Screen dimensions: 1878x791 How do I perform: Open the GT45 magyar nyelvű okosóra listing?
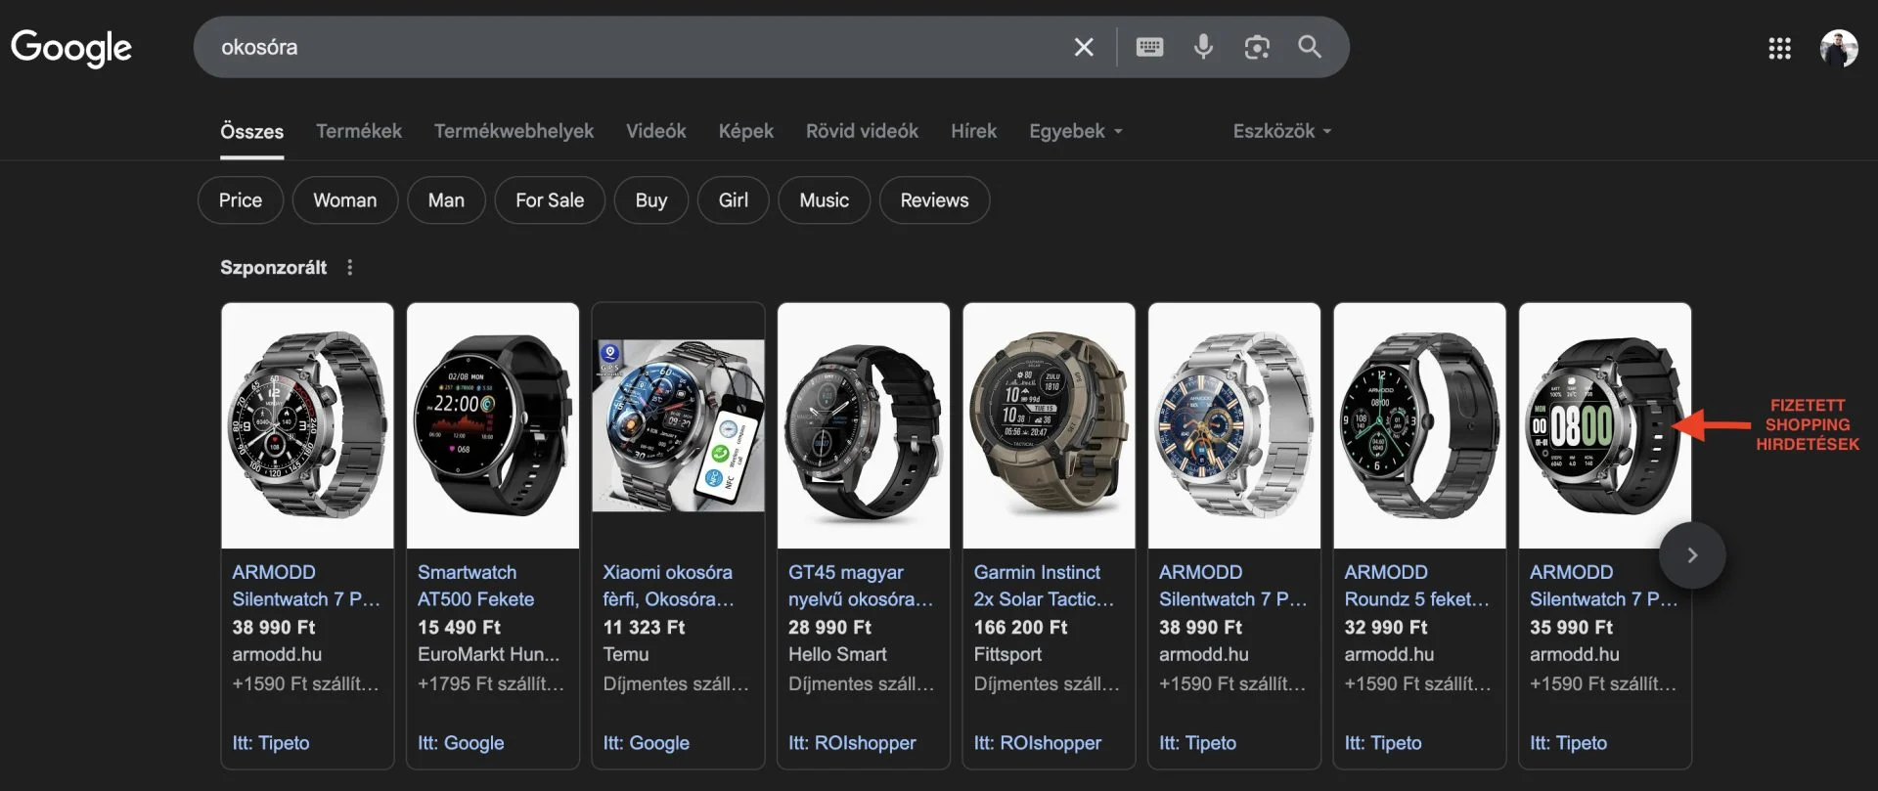pos(861,586)
